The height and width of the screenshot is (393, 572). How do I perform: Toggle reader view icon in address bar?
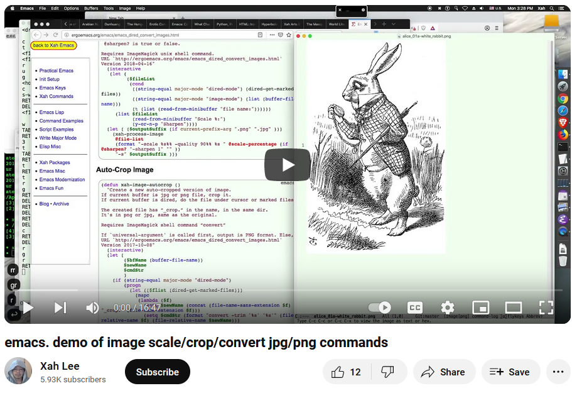coord(260,35)
